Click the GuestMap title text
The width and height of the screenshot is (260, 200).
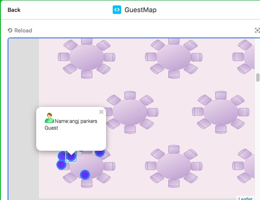pos(141,10)
